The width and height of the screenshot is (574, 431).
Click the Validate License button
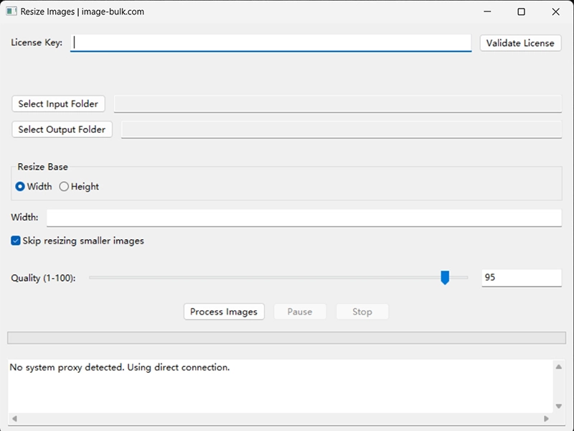(x=520, y=43)
